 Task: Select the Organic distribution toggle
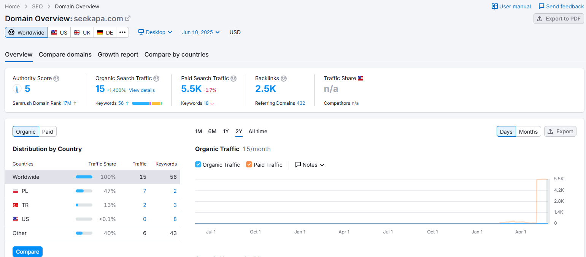tap(26, 132)
